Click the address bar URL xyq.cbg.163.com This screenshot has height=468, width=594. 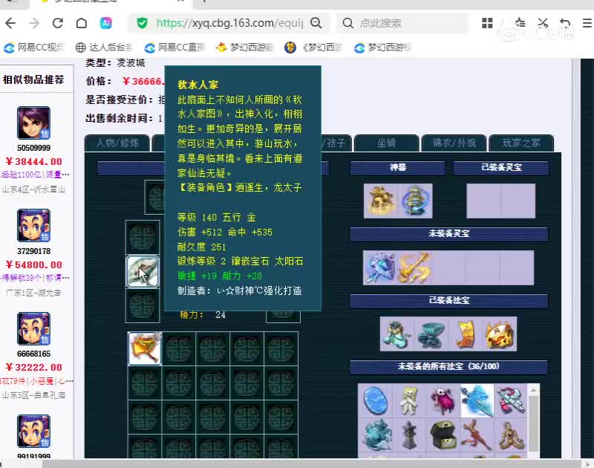click(229, 23)
